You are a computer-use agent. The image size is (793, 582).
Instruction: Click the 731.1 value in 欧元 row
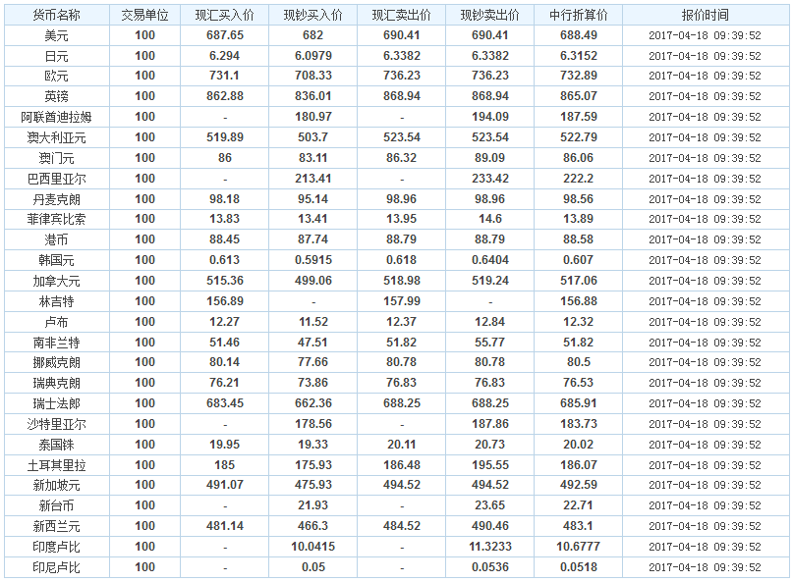pos(225,76)
